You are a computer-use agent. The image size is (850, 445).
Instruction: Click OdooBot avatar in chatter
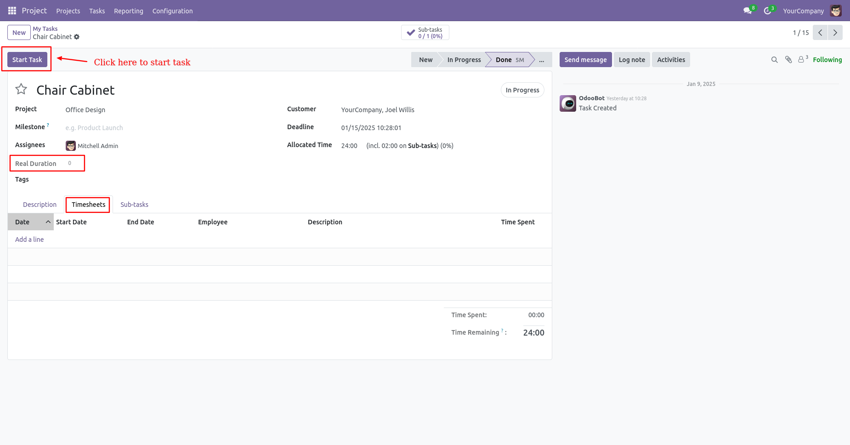(x=568, y=103)
